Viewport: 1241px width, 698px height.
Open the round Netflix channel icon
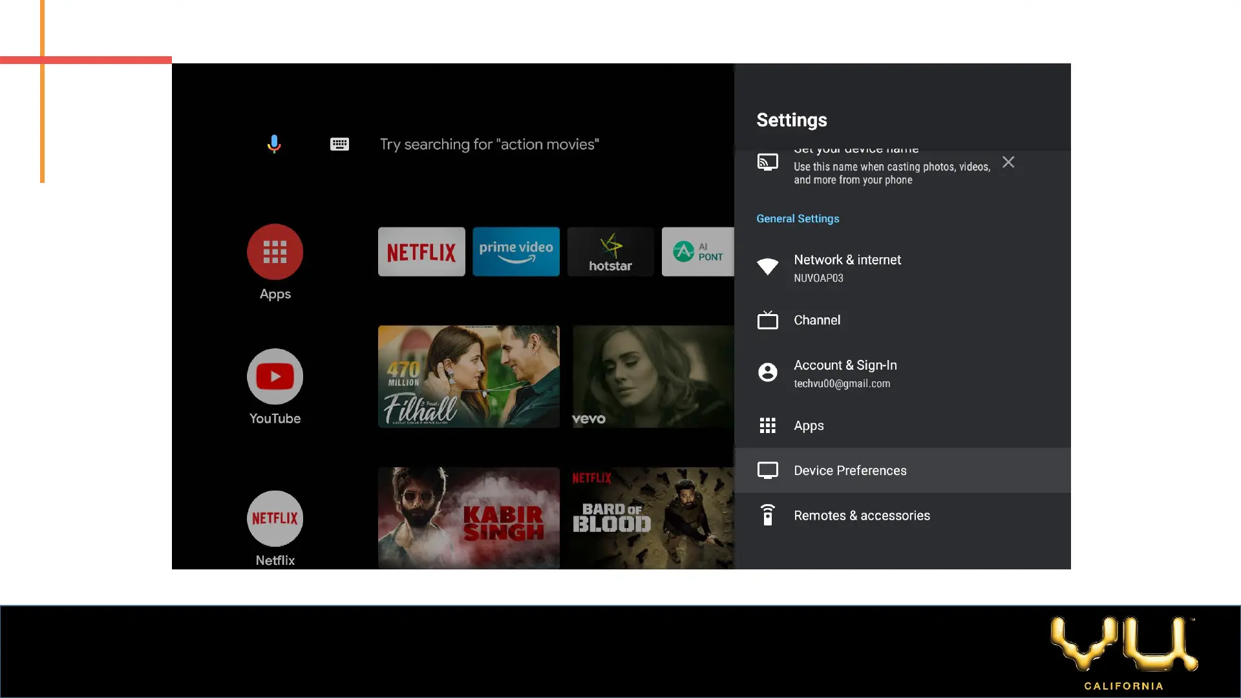(275, 518)
